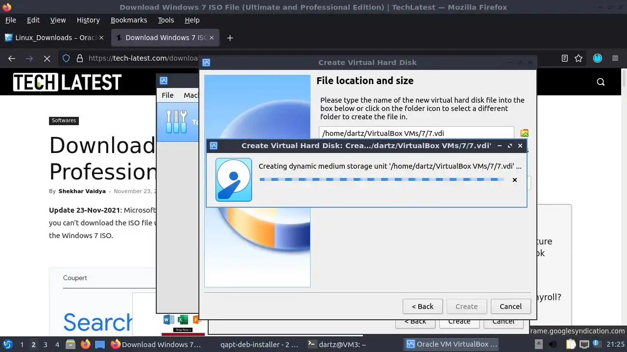Launch Firefox from taskbar quick launcher
The width and height of the screenshot is (627, 352).
[x=85, y=344]
